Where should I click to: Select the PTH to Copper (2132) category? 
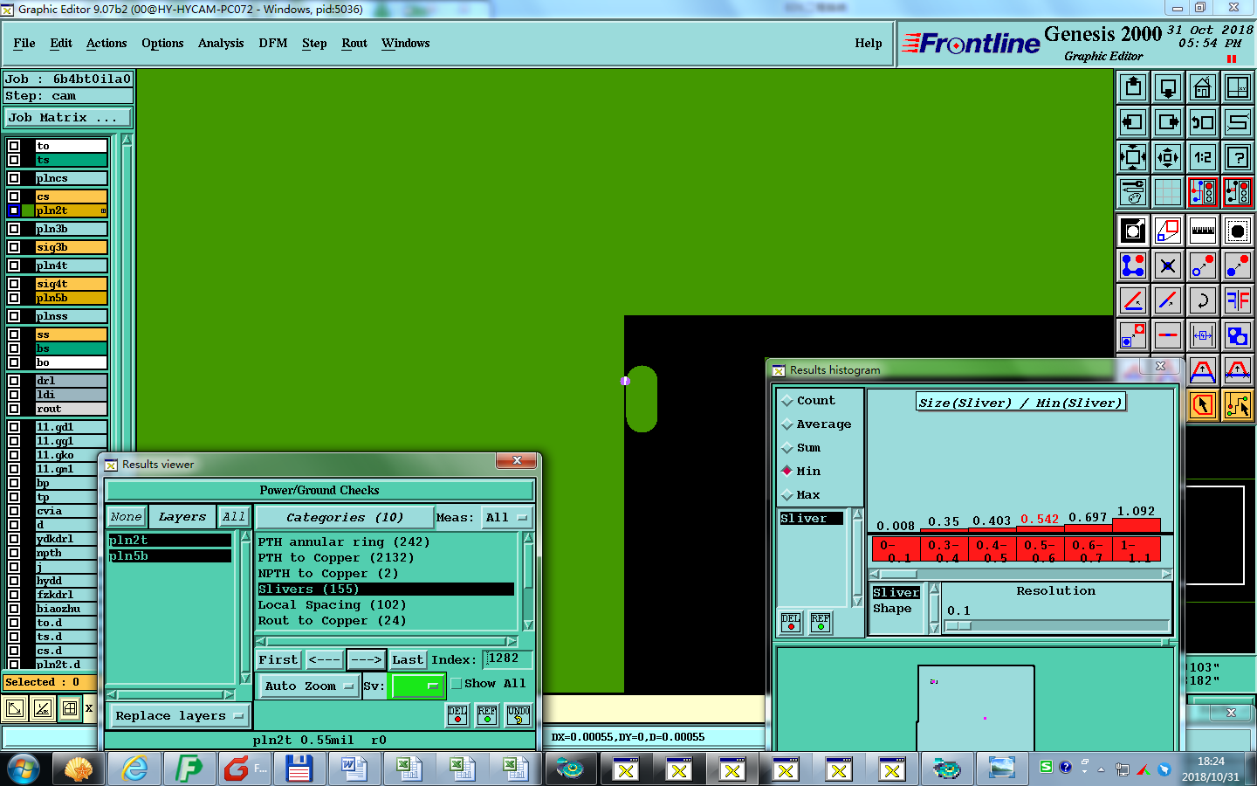coord(336,558)
